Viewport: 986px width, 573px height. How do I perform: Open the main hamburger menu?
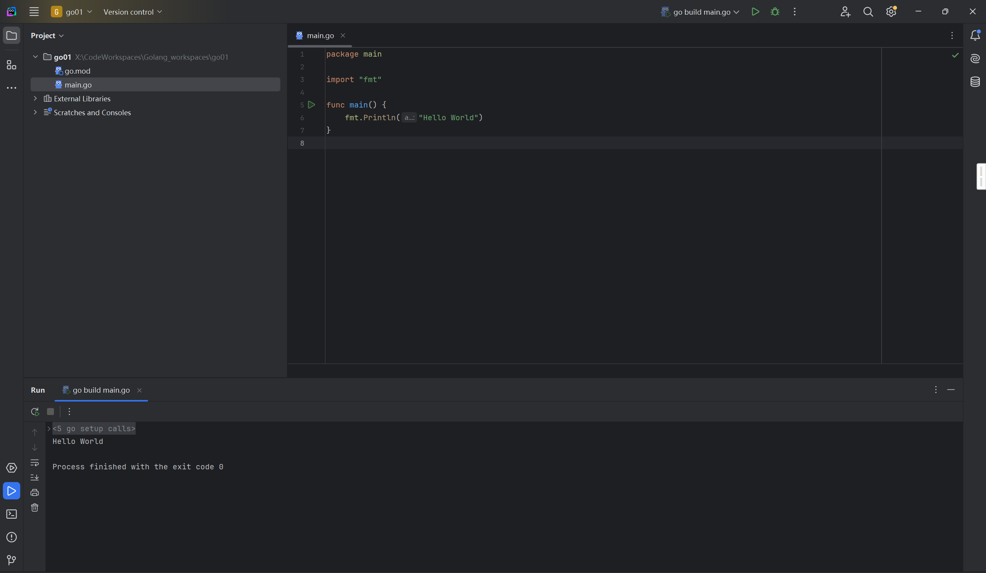tap(34, 12)
